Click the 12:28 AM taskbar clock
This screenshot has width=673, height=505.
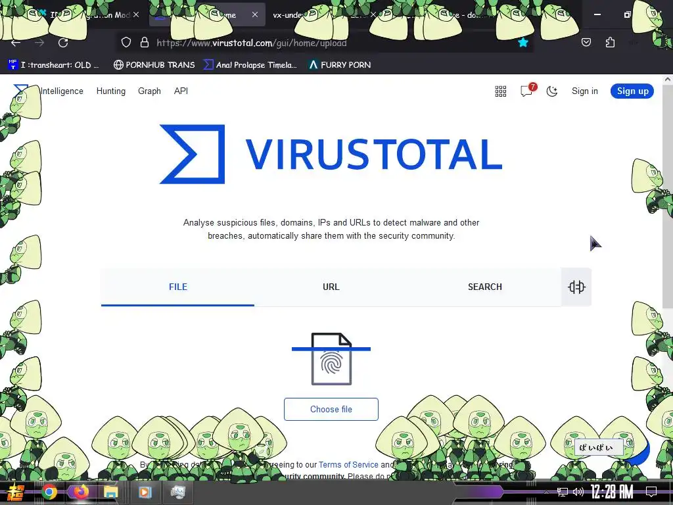[612, 492]
